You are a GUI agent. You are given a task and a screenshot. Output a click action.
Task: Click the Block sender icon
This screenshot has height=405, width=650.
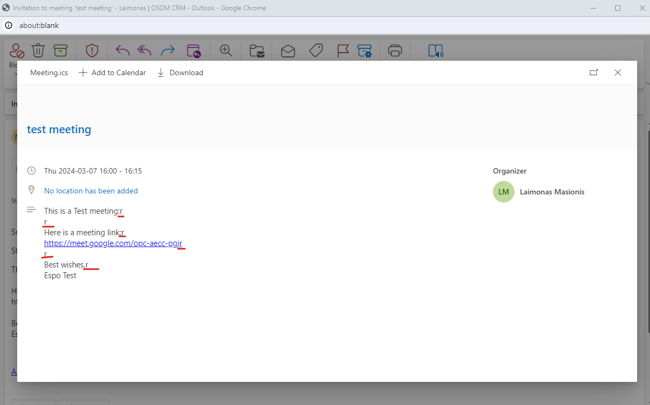17,50
